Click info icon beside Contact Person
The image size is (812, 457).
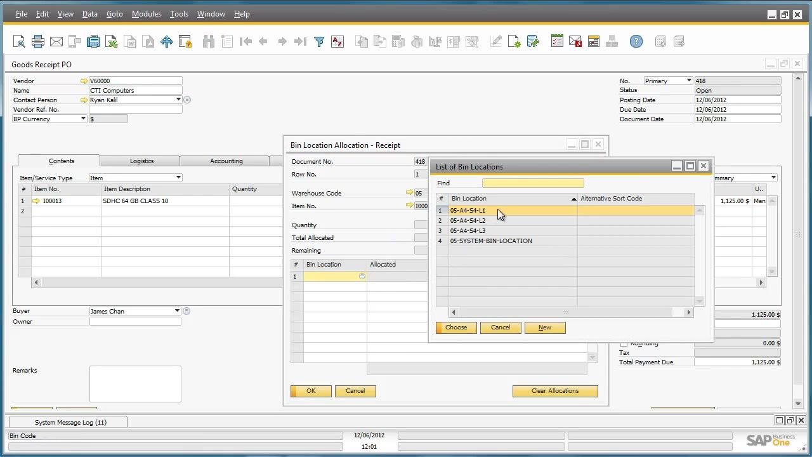[x=187, y=100]
